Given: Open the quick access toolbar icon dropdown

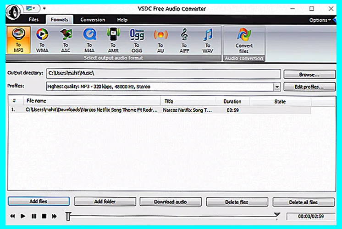Looking at the screenshot, I should point(31,9).
